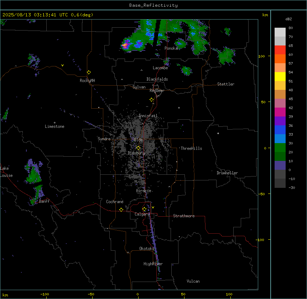Click the magenta 39-42 dBZ legend swatch

tap(280, 112)
